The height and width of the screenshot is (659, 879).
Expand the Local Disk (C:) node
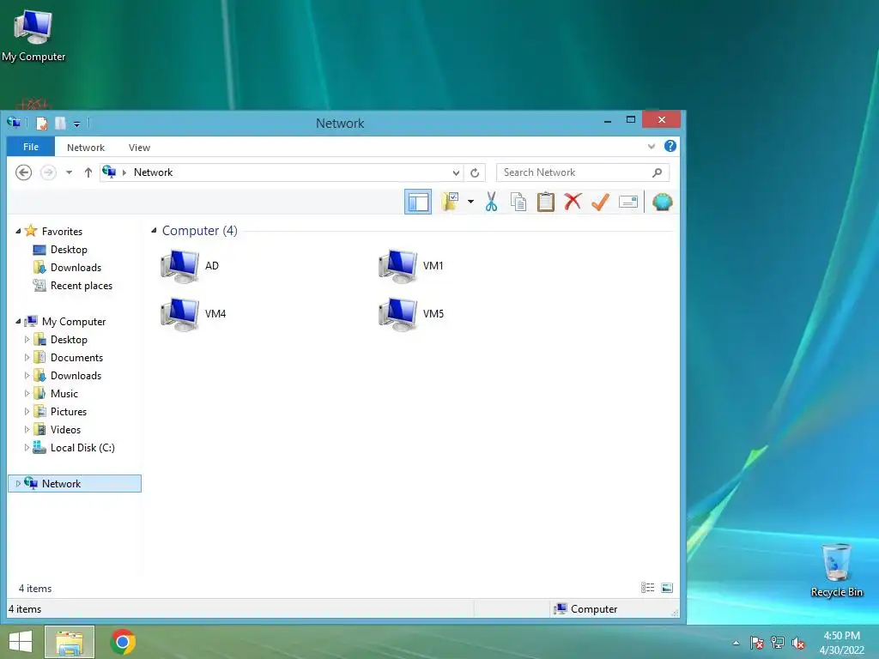(x=27, y=447)
